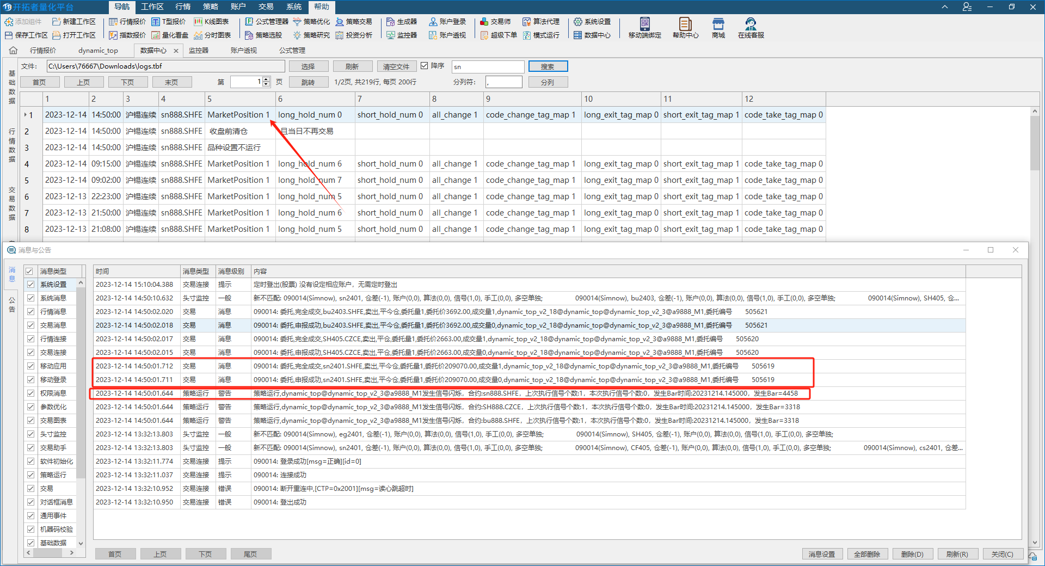Uncheck 策略运行 message type
Viewport: 1045px width, 566px height.
click(x=30, y=475)
